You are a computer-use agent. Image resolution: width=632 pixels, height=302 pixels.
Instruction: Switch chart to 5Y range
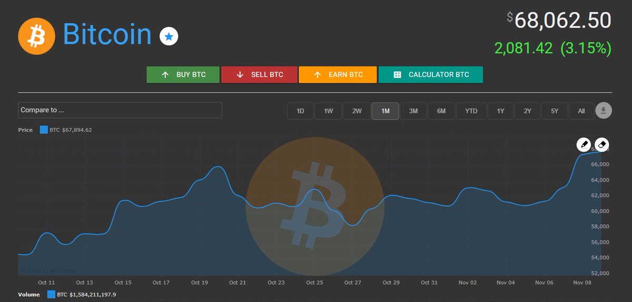coord(555,111)
